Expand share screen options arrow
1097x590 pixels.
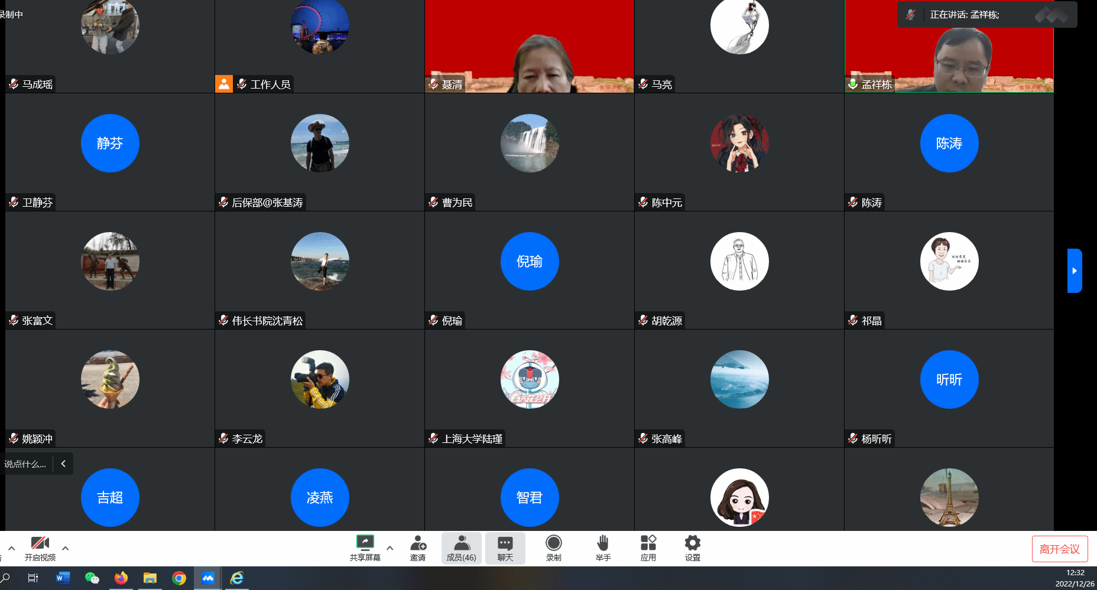tap(390, 548)
